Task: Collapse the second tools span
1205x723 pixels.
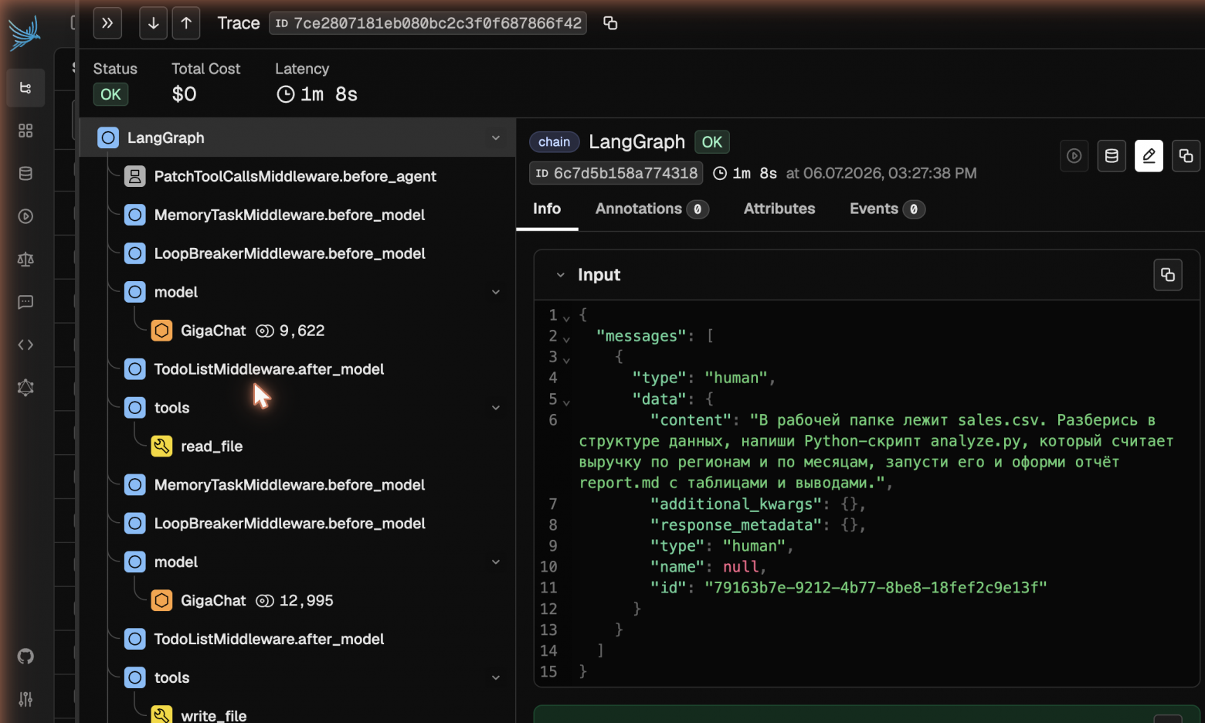Action: (496, 678)
